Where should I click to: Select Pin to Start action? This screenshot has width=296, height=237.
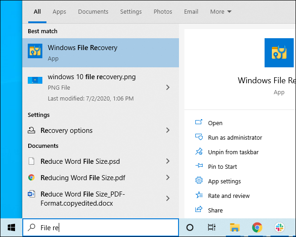click(x=222, y=166)
